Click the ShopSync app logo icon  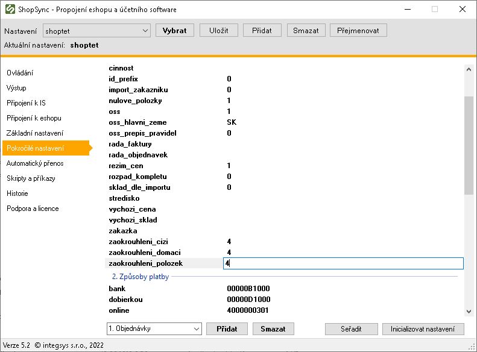10,9
